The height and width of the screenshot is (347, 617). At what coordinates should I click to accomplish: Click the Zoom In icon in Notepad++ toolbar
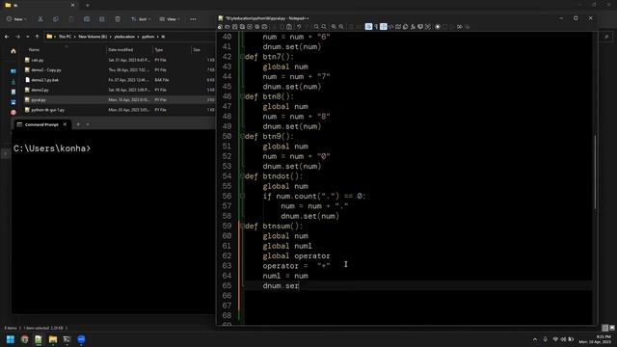point(334,27)
